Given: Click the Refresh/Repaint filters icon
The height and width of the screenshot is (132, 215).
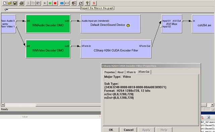Looking at the screenshot, I should pos(81,3).
